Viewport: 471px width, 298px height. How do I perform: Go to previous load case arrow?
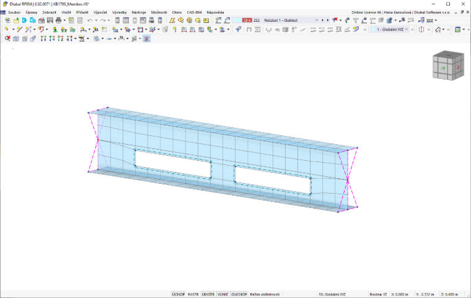pos(322,20)
